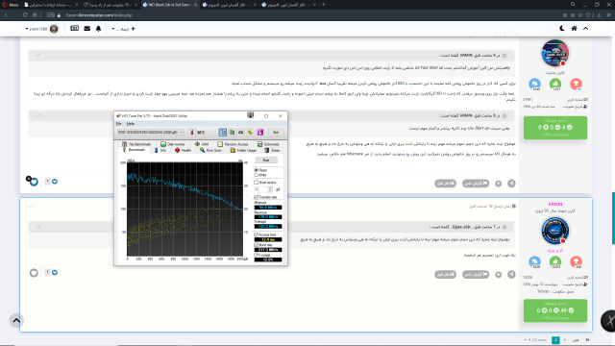
Task: Toggle the Transfer rate checkbox
Action: 257,197
